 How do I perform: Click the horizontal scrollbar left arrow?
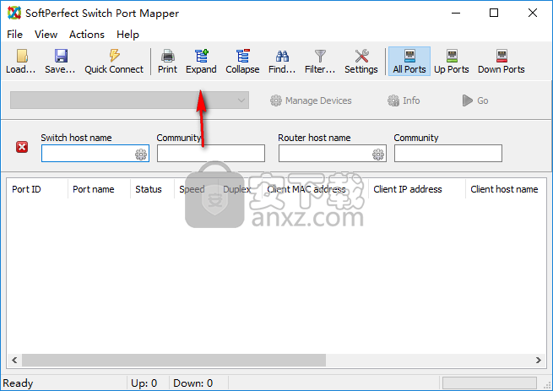14,360
